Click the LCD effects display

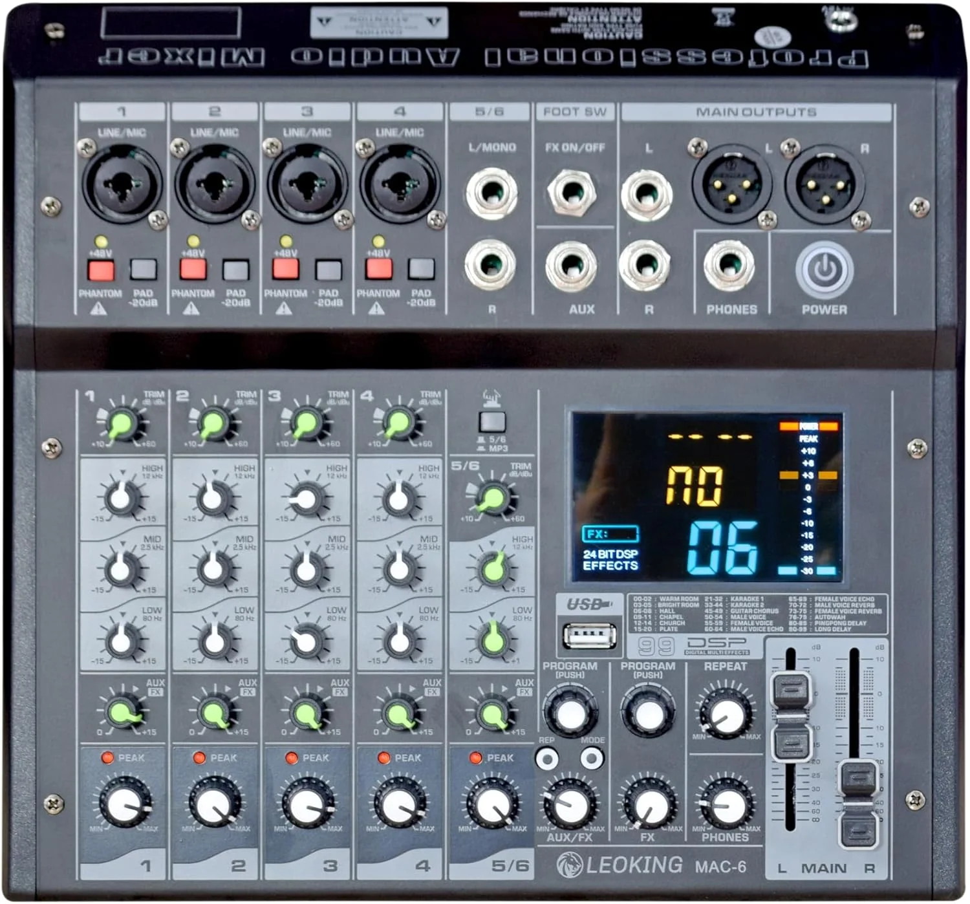click(707, 497)
